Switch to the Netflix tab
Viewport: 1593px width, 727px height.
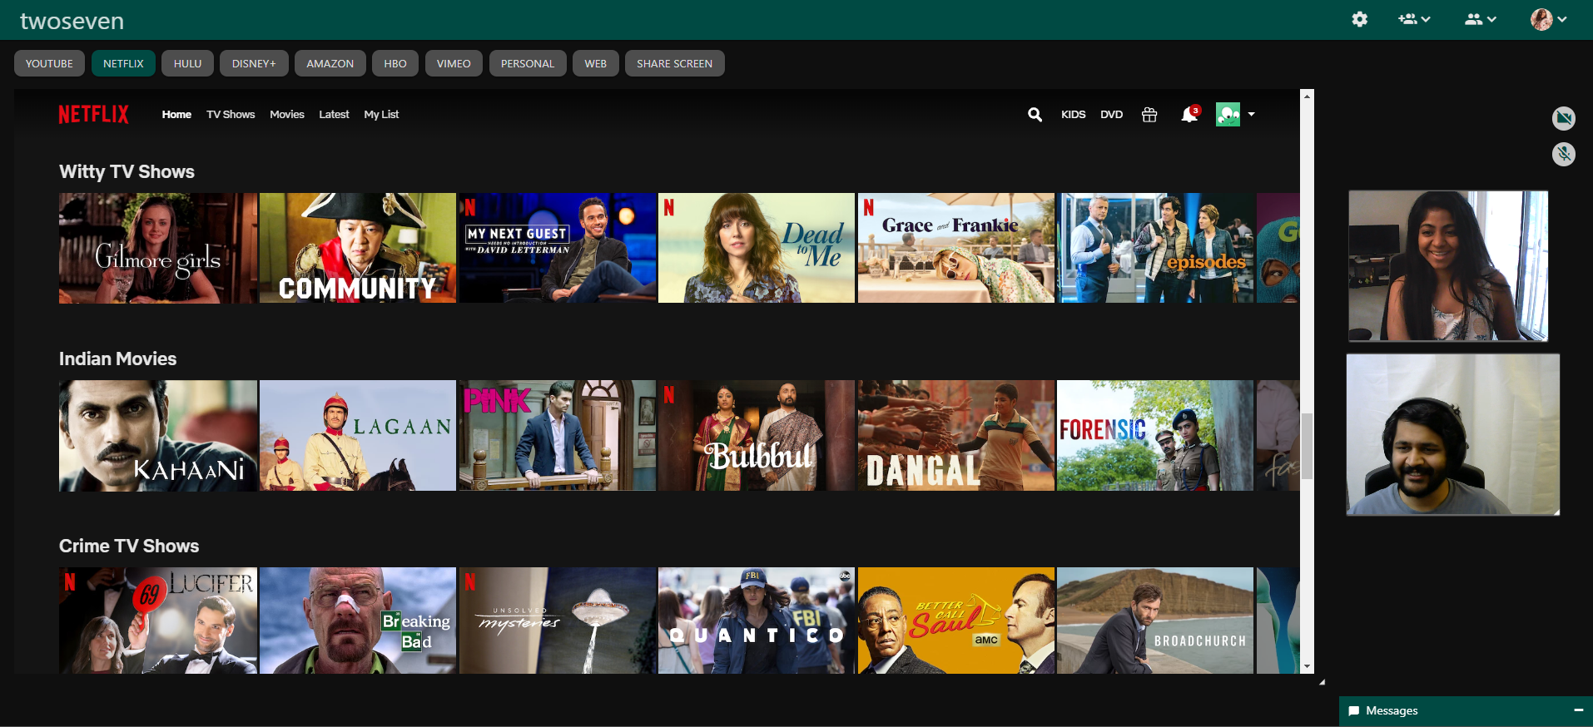[123, 63]
